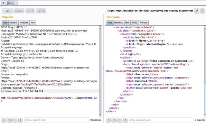Click the request pane vertical scrollbar
Screen dimensions: 206x123
coord(100,71)
